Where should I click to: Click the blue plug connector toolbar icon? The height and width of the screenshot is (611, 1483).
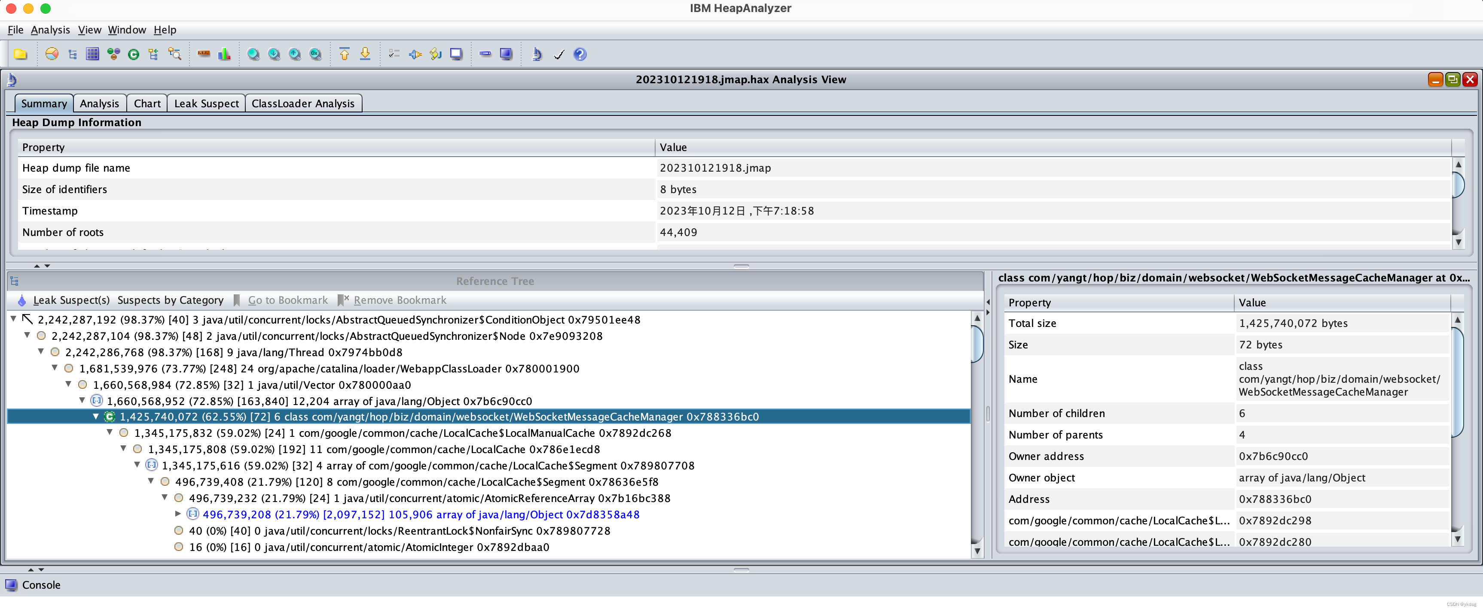tap(415, 54)
